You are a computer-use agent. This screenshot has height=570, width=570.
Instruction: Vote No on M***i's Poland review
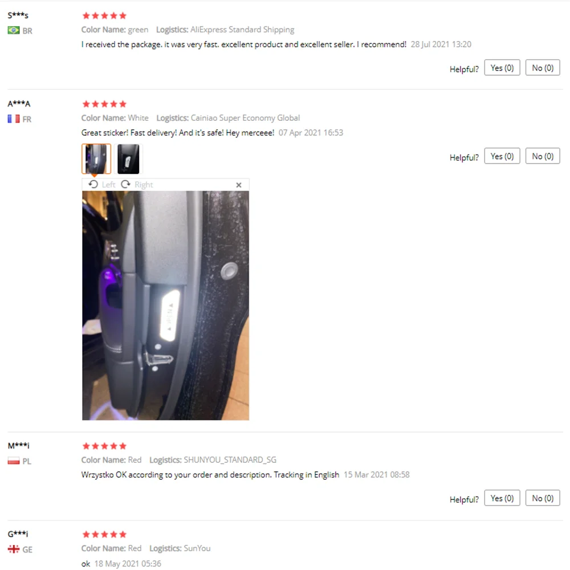click(543, 498)
